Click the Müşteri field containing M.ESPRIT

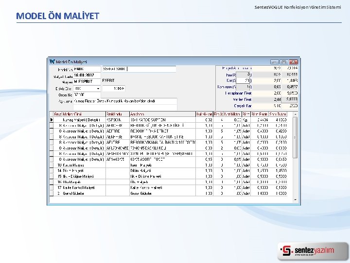(x=87, y=82)
